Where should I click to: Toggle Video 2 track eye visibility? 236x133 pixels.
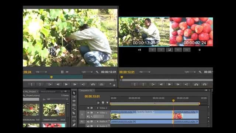click(x=88, y=108)
